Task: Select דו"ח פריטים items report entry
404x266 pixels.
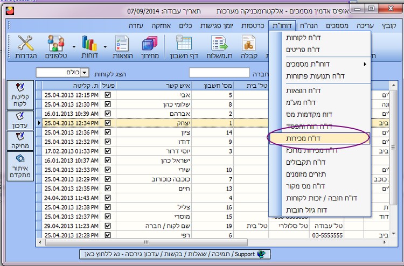Action: [319, 50]
